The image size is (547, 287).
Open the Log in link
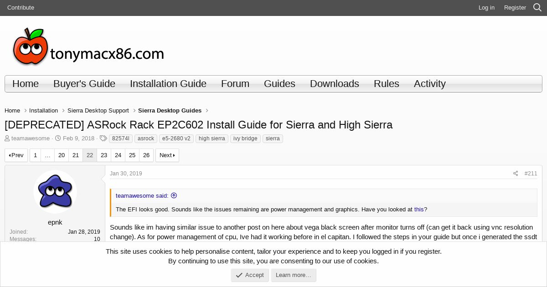click(x=486, y=8)
